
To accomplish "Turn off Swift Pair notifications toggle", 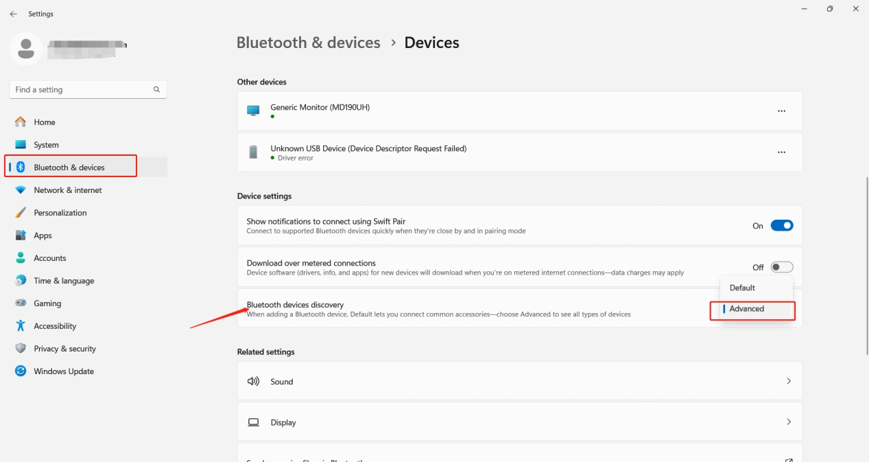I will tap(781, 226).
